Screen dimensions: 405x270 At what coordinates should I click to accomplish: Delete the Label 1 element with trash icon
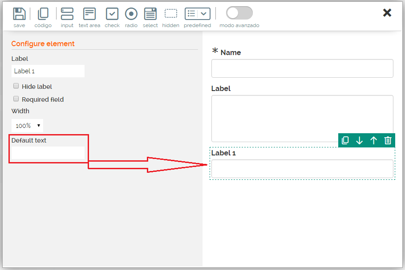tap(388, 140)
